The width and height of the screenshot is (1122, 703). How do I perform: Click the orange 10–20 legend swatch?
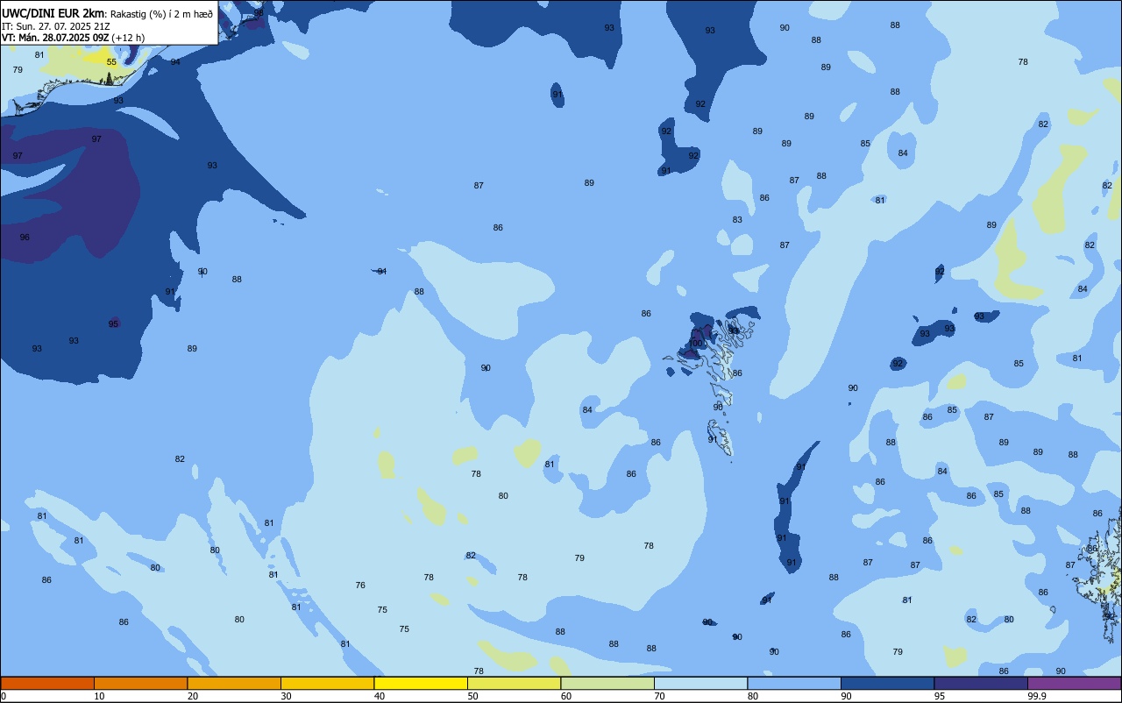pos(141,683)
